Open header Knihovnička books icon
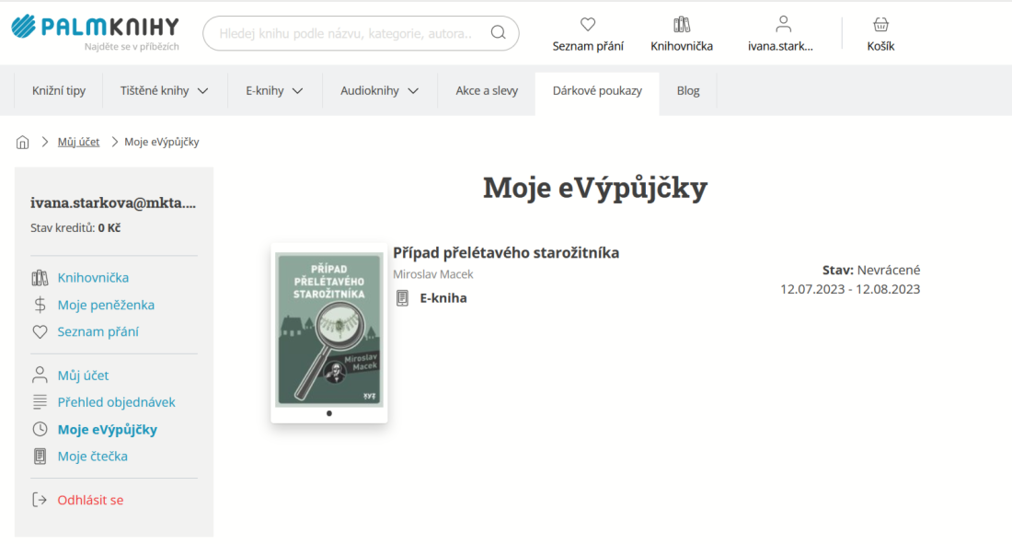The image size is (1012, 544). pyautogui.click(x=682, y=24)
